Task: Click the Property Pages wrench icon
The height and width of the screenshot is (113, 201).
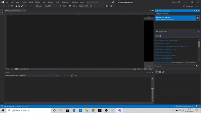Action: 163,72
